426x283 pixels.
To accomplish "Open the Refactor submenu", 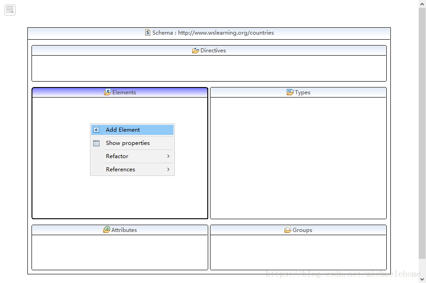I will [x=132, y=156].
